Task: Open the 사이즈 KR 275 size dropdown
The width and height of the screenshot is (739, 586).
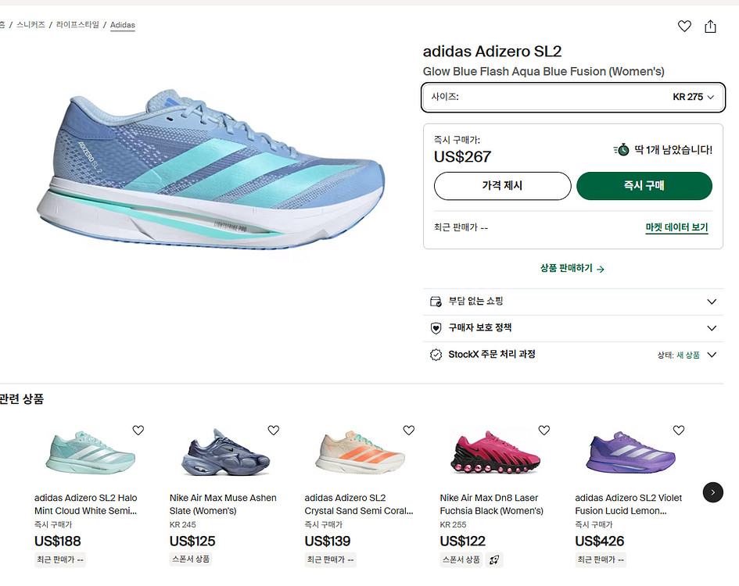Action: [x=573, y=97]
